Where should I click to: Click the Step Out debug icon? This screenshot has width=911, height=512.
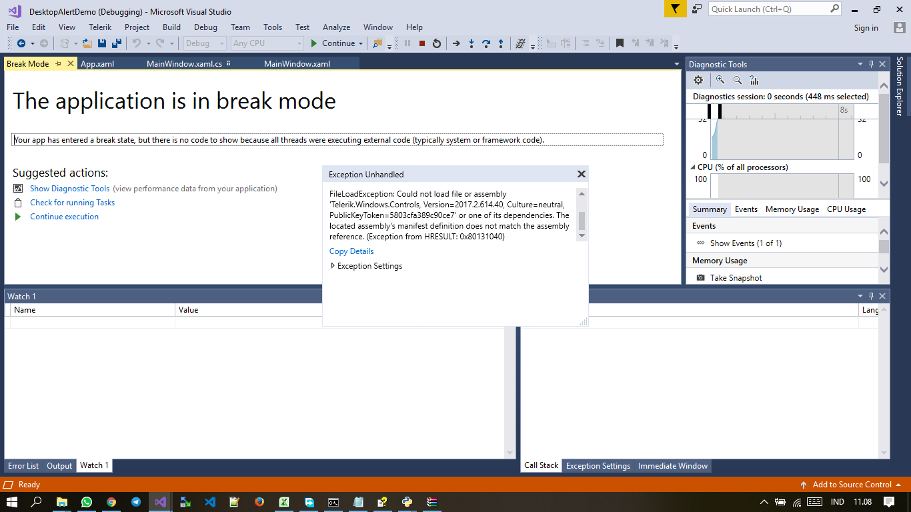tap(500, 43)
